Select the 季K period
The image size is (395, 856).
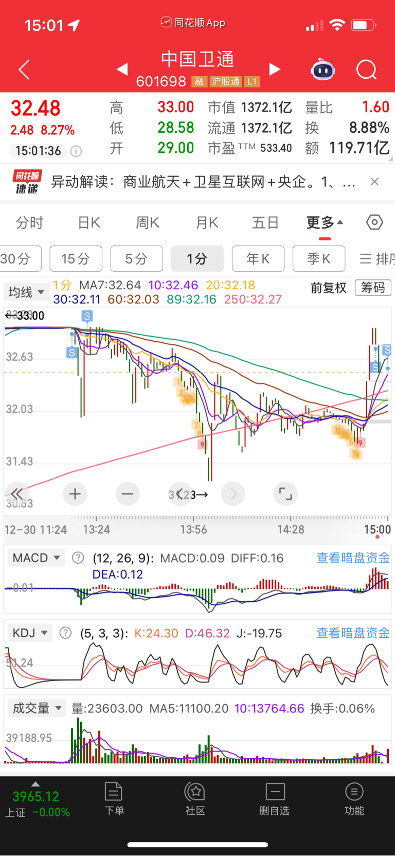pyautogui.click(x=318, y=258)
